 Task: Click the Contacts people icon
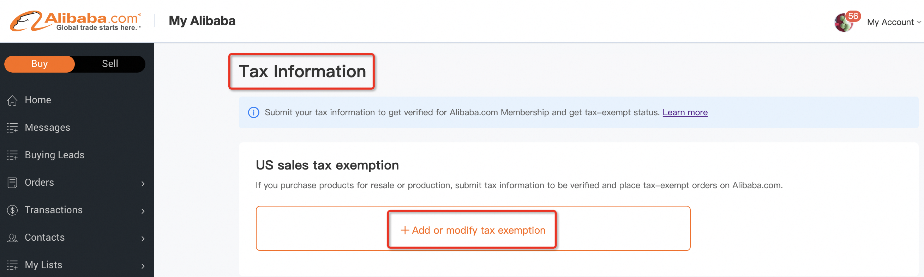(x=12, y=238)
